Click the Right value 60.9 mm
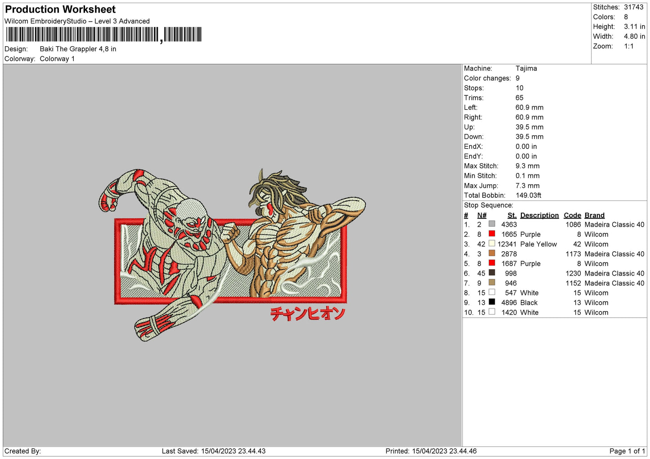The height and width of the screenshot is (459, 650). [529, 117]
